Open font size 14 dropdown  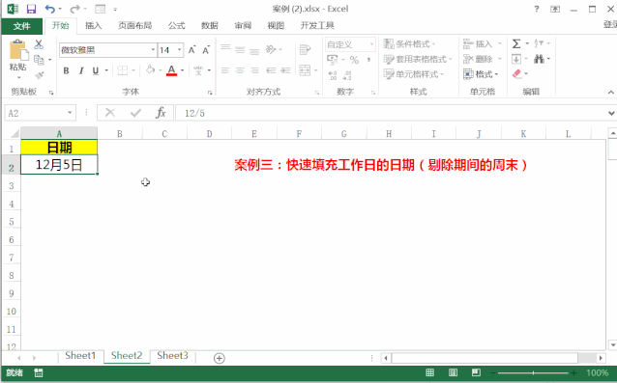click(x=180, y=50)
